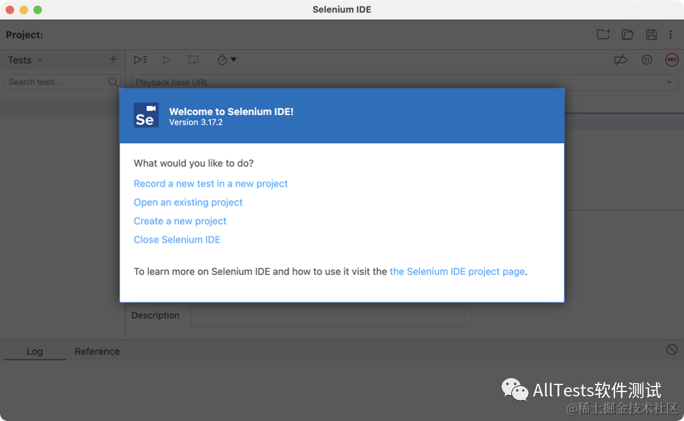The image size is (684, 421).
Task: Click the save project disk icon
Action: point(651,35)
